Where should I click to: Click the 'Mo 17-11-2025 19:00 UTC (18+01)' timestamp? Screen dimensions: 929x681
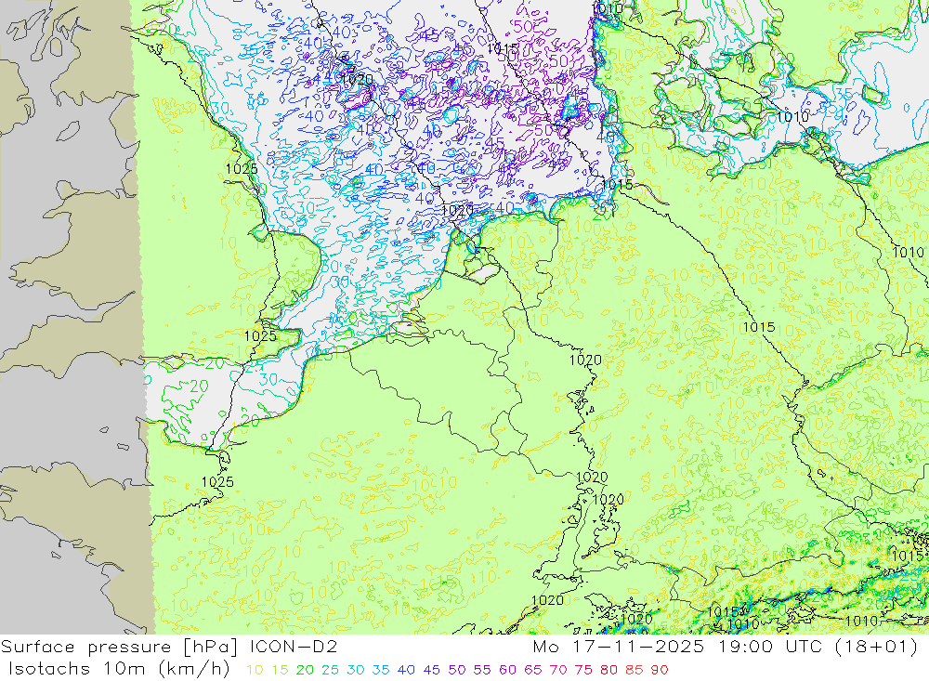(x=726, y=647)
